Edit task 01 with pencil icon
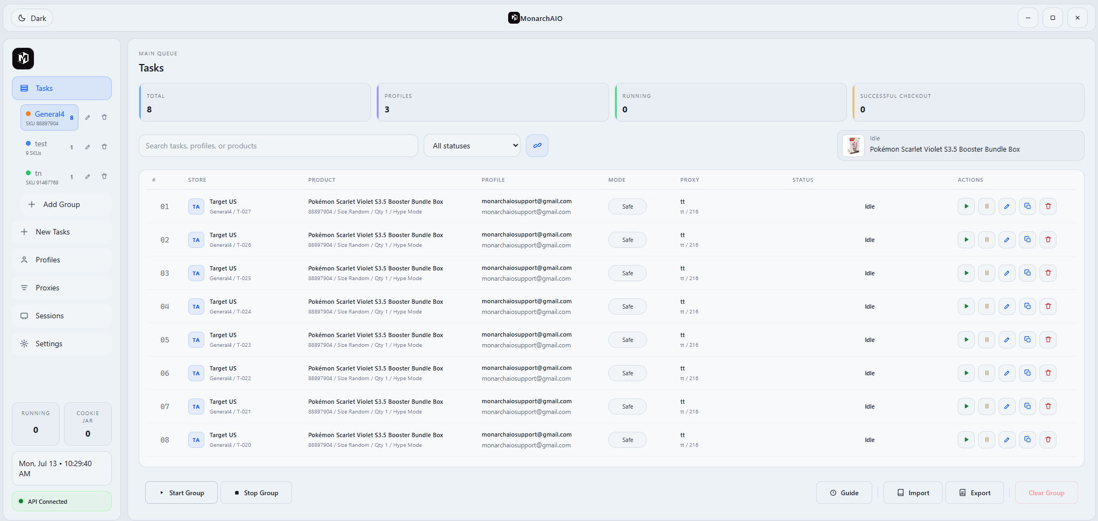 1007,206
